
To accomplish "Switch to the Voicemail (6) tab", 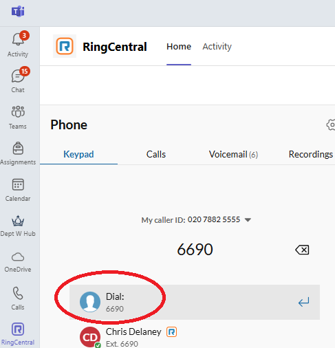I will coord(233,154).
